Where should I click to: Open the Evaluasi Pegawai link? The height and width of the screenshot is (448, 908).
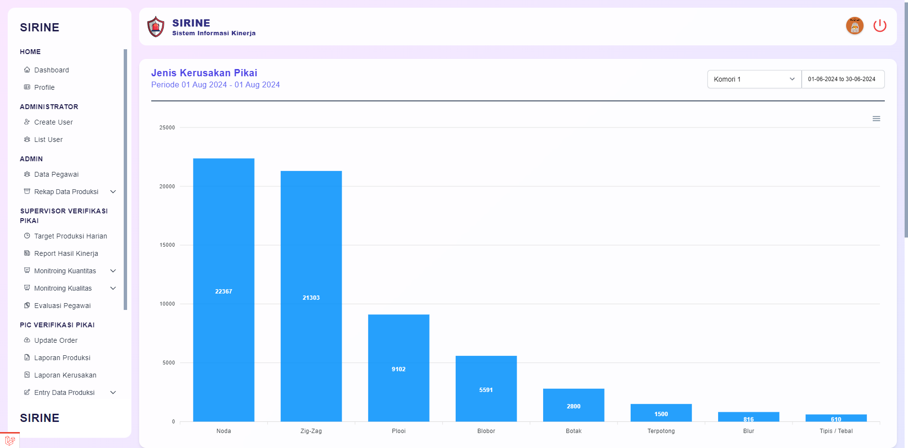[x=62, y=306]
